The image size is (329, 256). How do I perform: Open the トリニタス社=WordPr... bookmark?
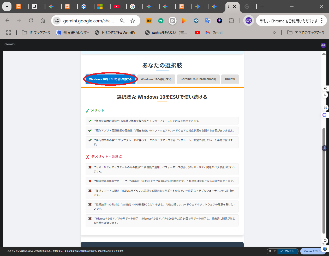click(117, 33)
